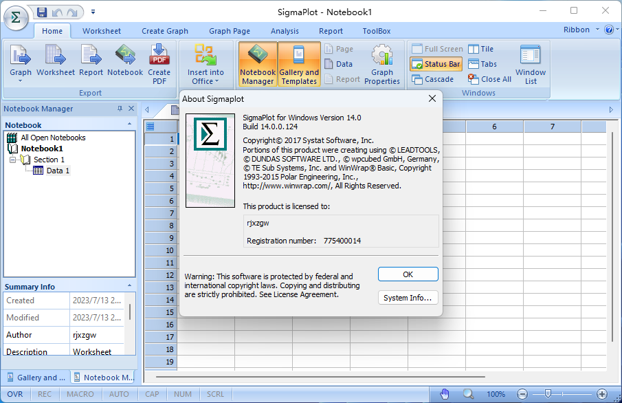Open the Customize Quick Access Toolbar arrow

(93, 12)
